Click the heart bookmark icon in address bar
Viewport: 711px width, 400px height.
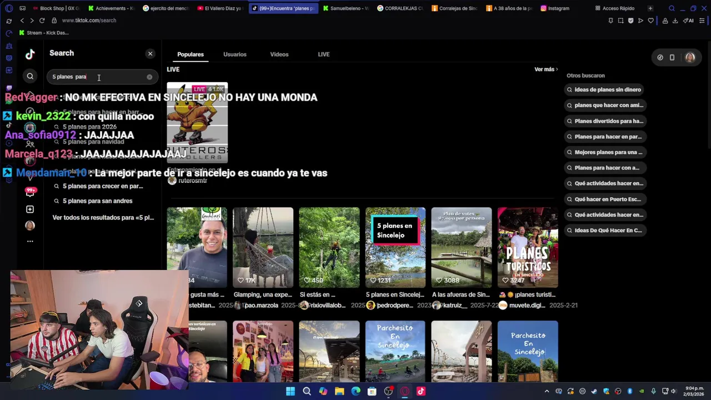[650, 21]
